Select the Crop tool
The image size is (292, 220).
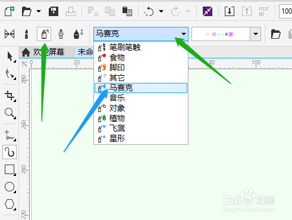pyautogui.click(x=10, y=96)
